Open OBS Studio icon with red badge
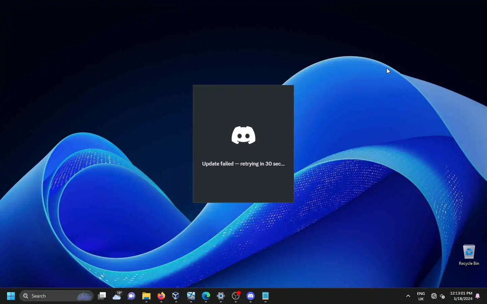The height and width of the screenshot is (304, 487). (x=236, y=296)
